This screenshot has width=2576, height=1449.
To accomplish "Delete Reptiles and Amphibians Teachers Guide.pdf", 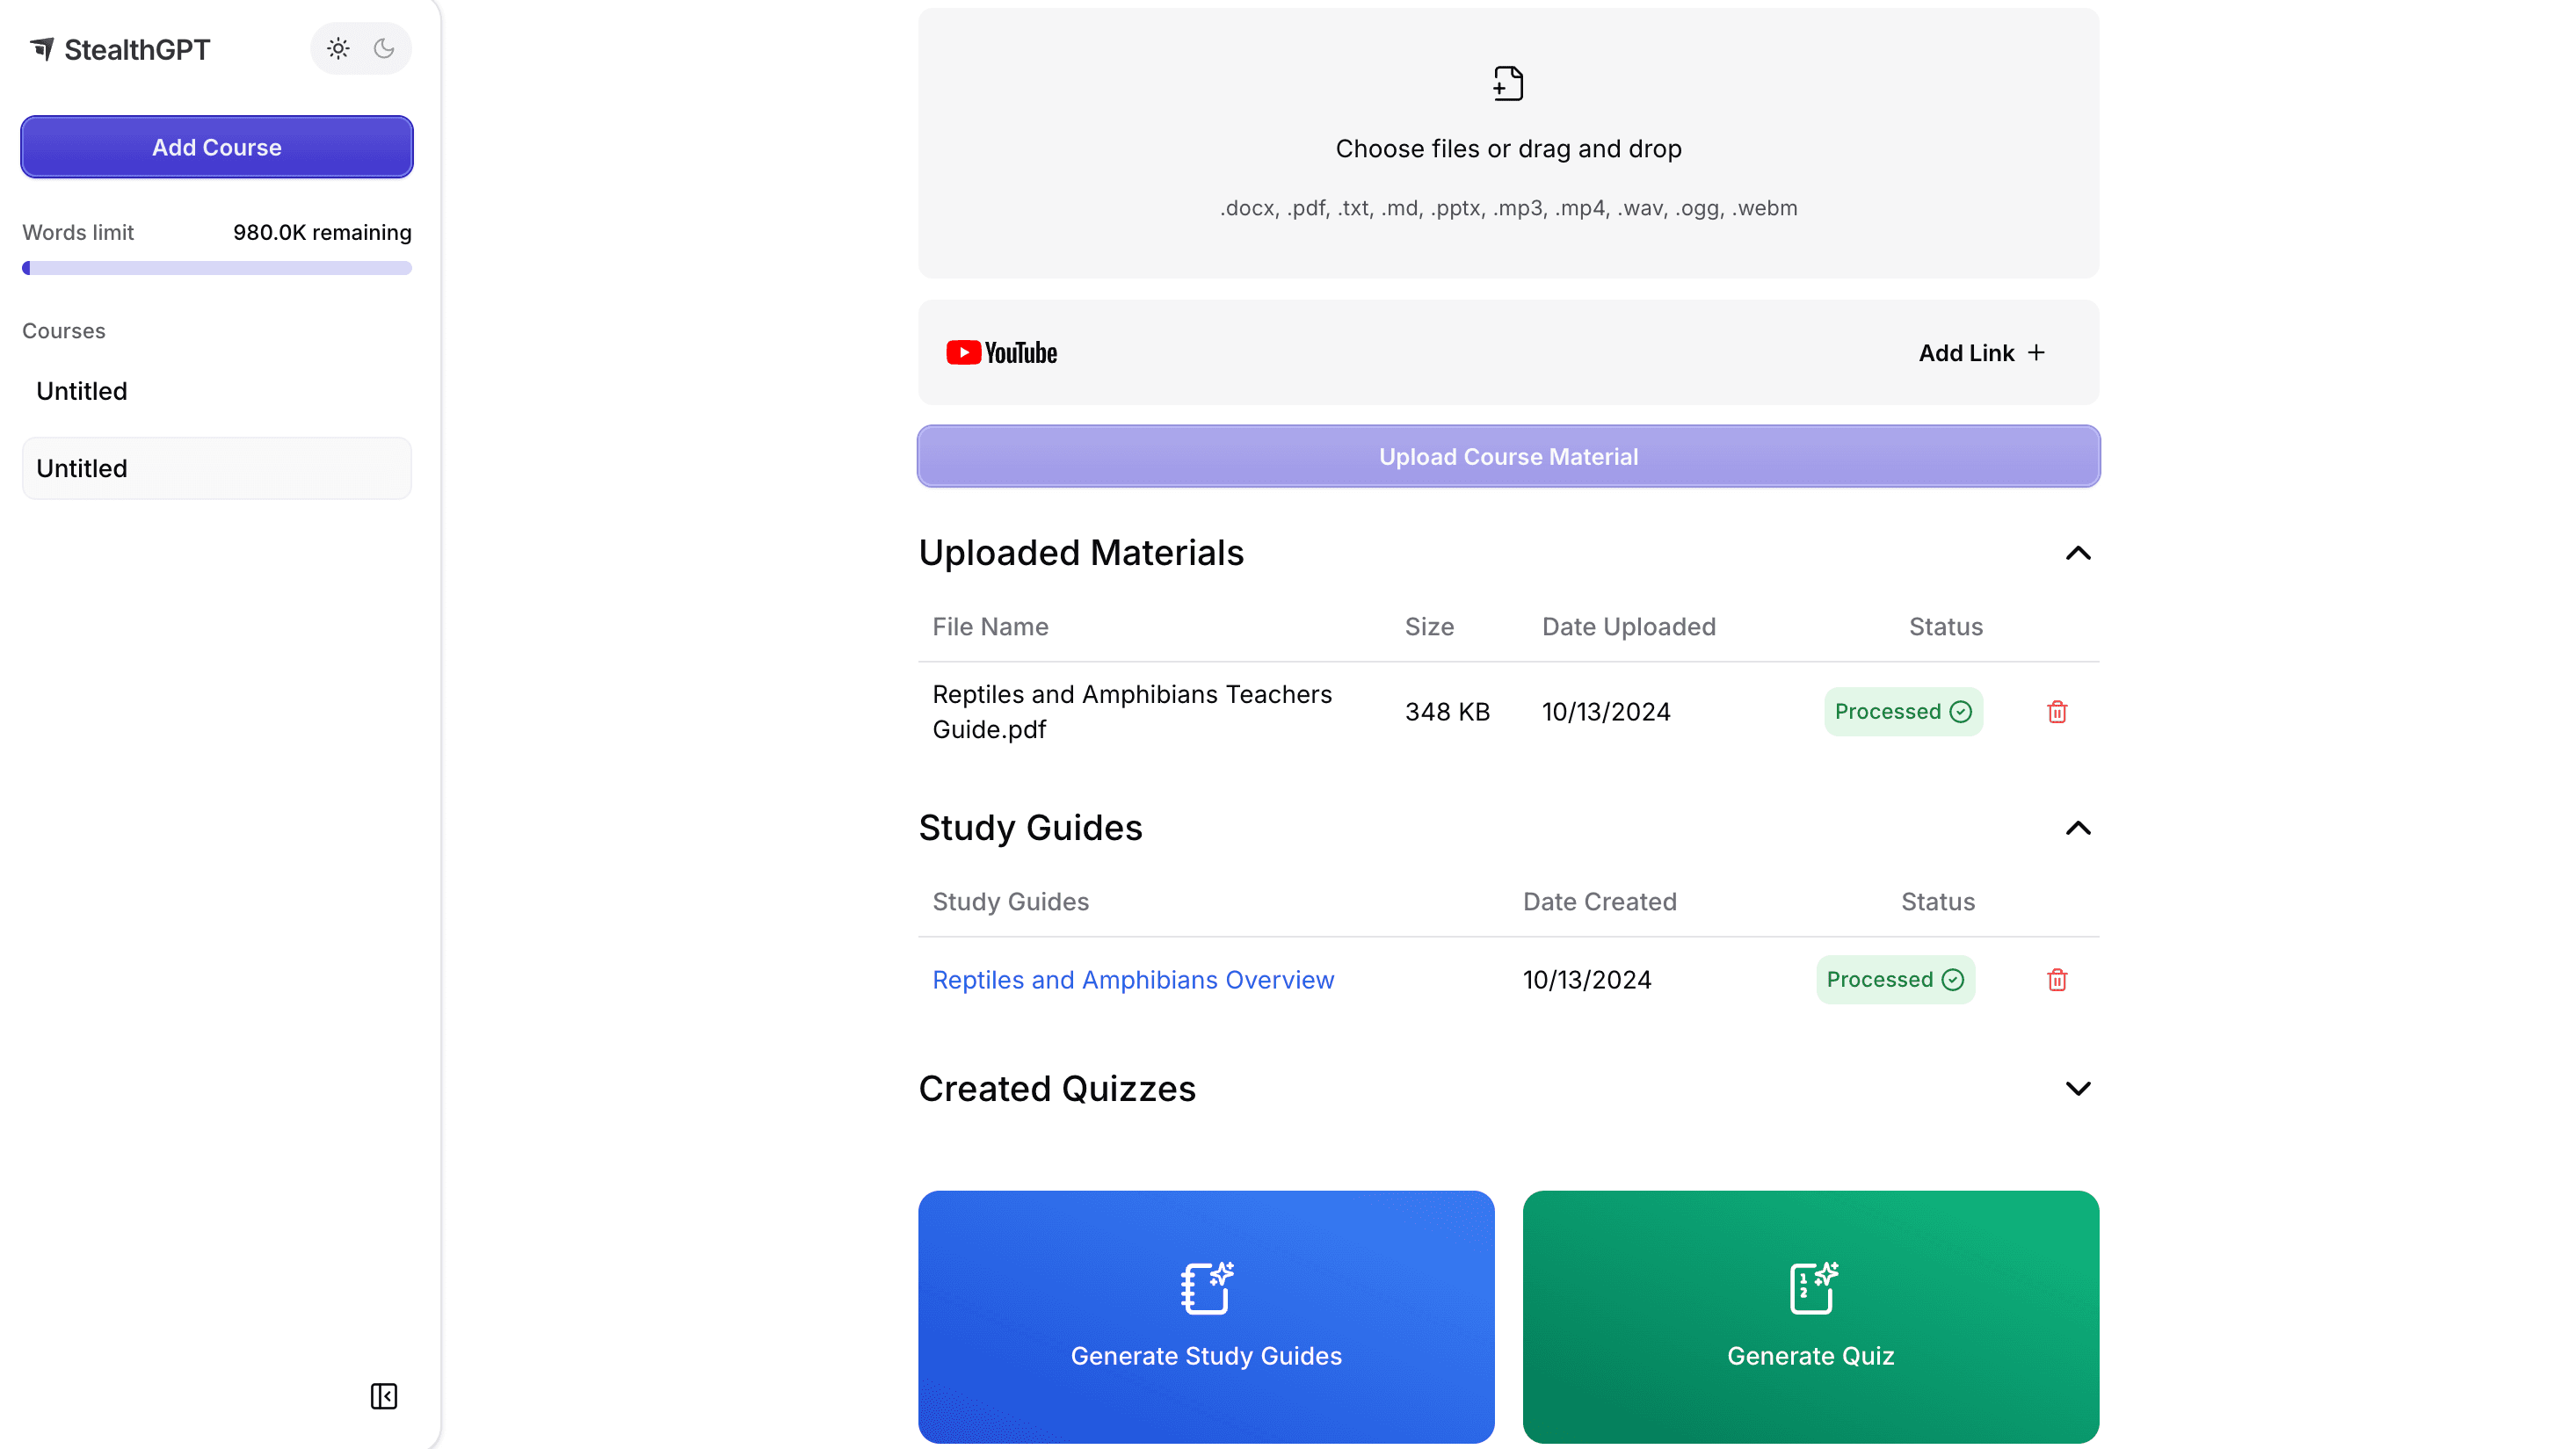I will [x=2057, y=712].
